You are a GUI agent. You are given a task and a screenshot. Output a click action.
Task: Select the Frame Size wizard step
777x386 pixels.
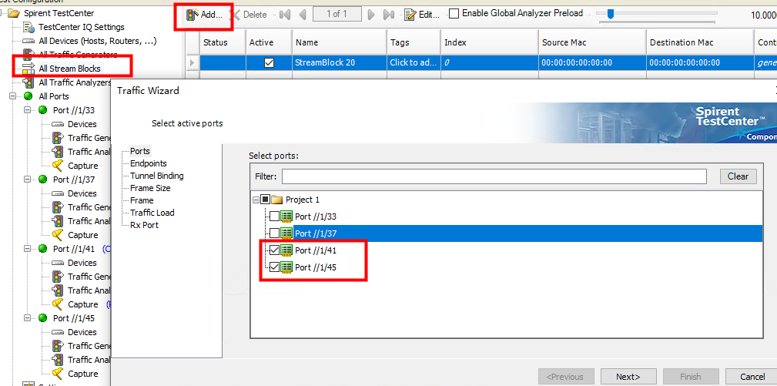(150, 188)
